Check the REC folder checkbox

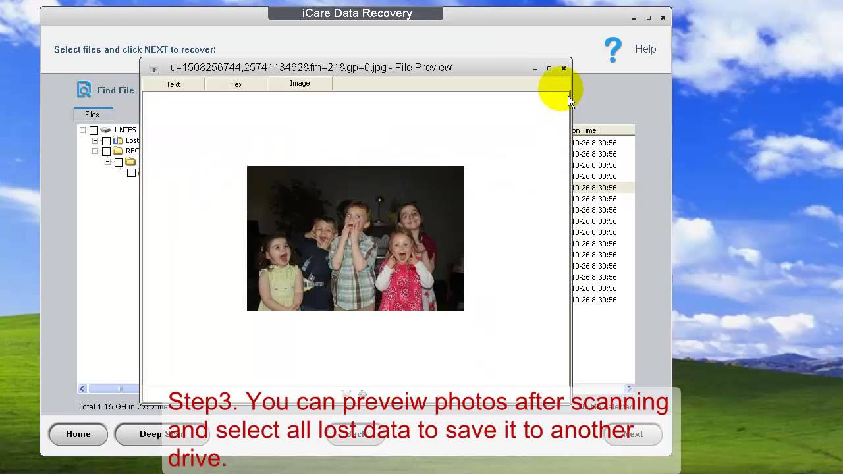click(106, 152)
